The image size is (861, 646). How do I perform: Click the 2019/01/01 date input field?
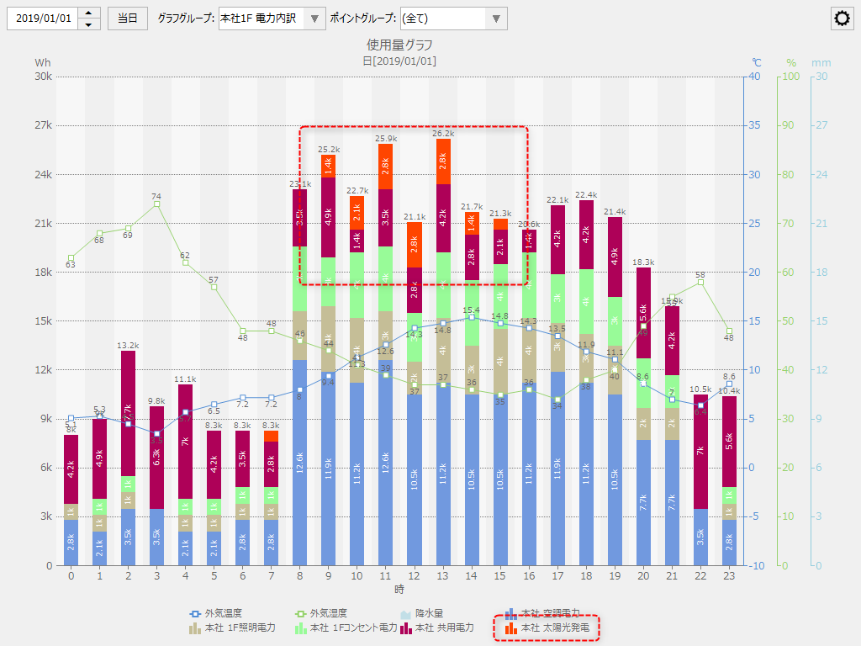pyautogui.click(x=42, y=19)
